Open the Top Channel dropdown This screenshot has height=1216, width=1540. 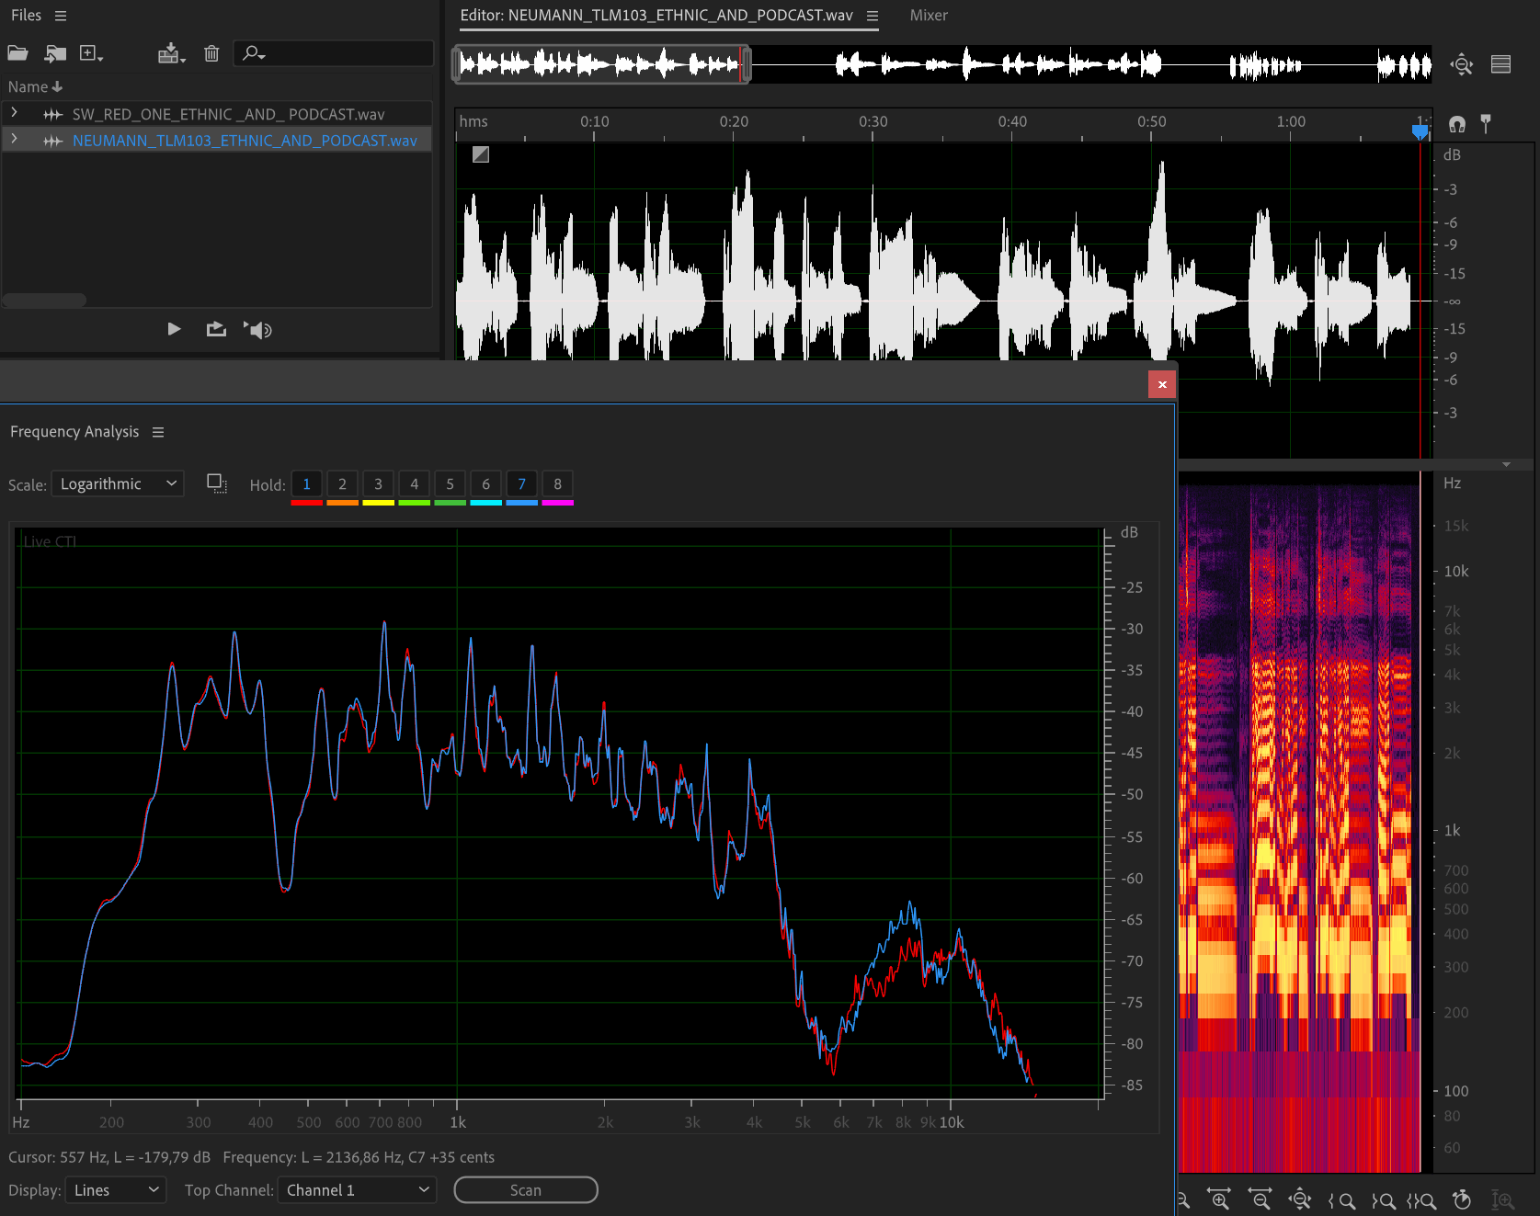(x=357, y=1190)
